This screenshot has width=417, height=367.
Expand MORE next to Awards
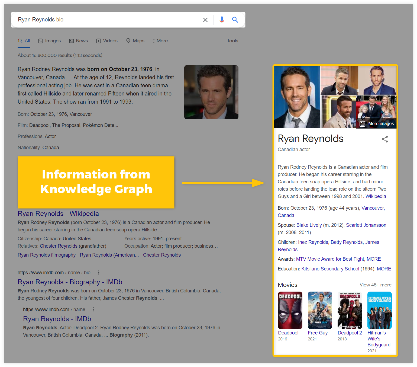tap(374, 259)
